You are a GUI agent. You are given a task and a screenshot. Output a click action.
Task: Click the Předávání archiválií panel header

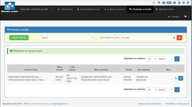tap(96, 30)
